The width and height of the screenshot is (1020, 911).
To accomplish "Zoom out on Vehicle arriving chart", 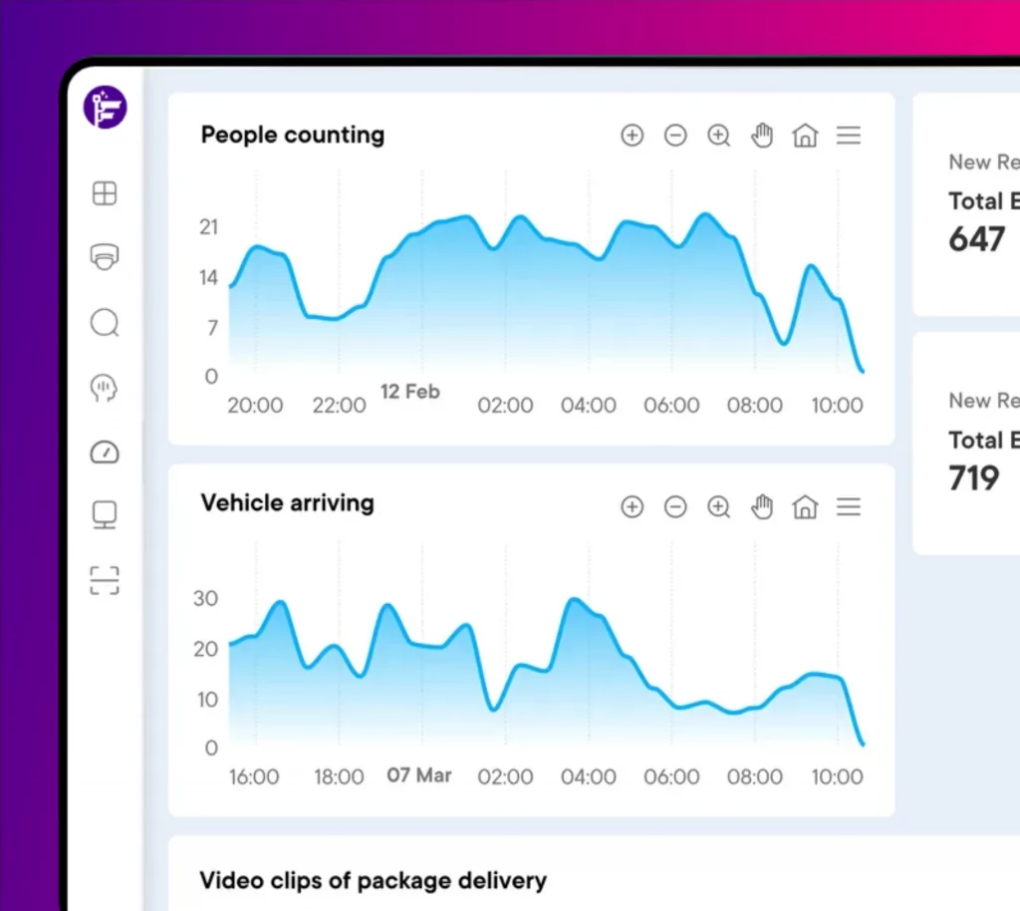I will (x=675, y=507).
